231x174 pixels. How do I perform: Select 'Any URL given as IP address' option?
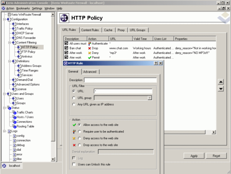tap(74, 104)
